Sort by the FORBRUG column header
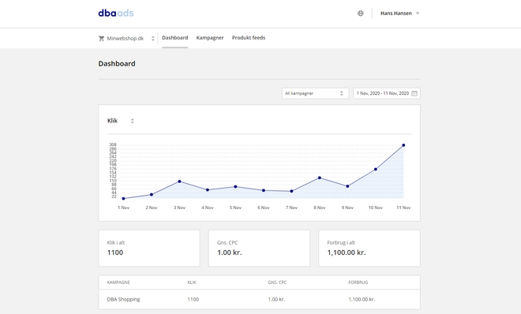521x314 pixels. click(x=358, y=282)
